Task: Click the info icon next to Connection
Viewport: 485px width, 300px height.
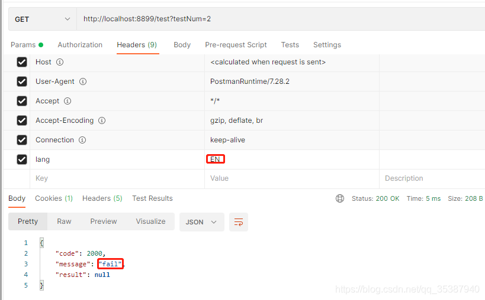Action: (82, 140)
